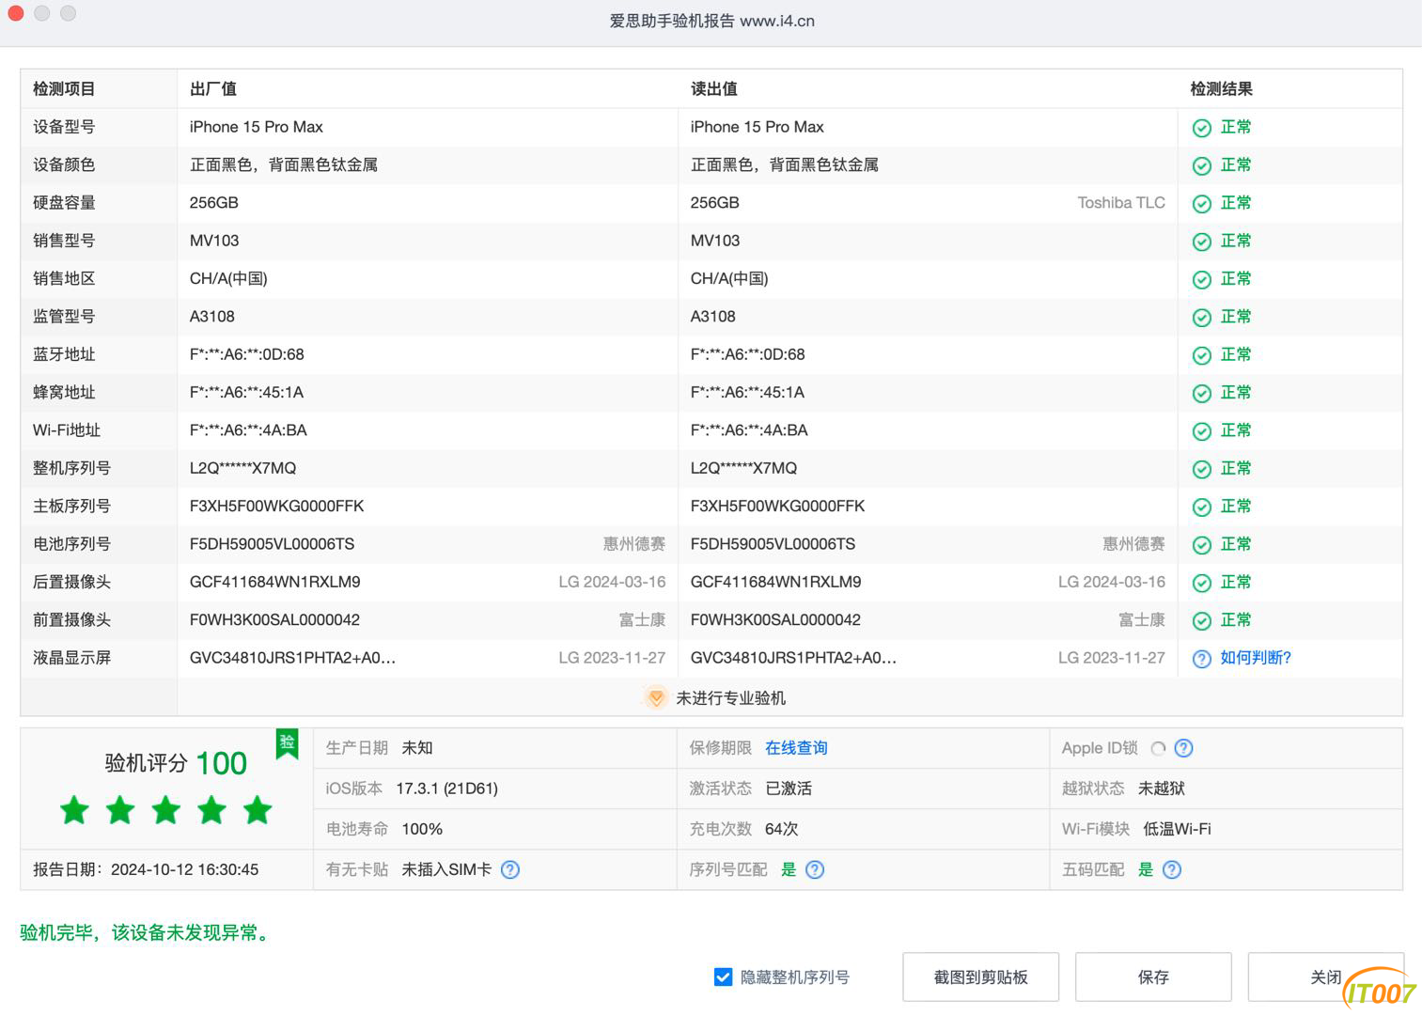Click read value CH/A(中国)
This screenshot has height=1015, width=1422.
(729, 278)
